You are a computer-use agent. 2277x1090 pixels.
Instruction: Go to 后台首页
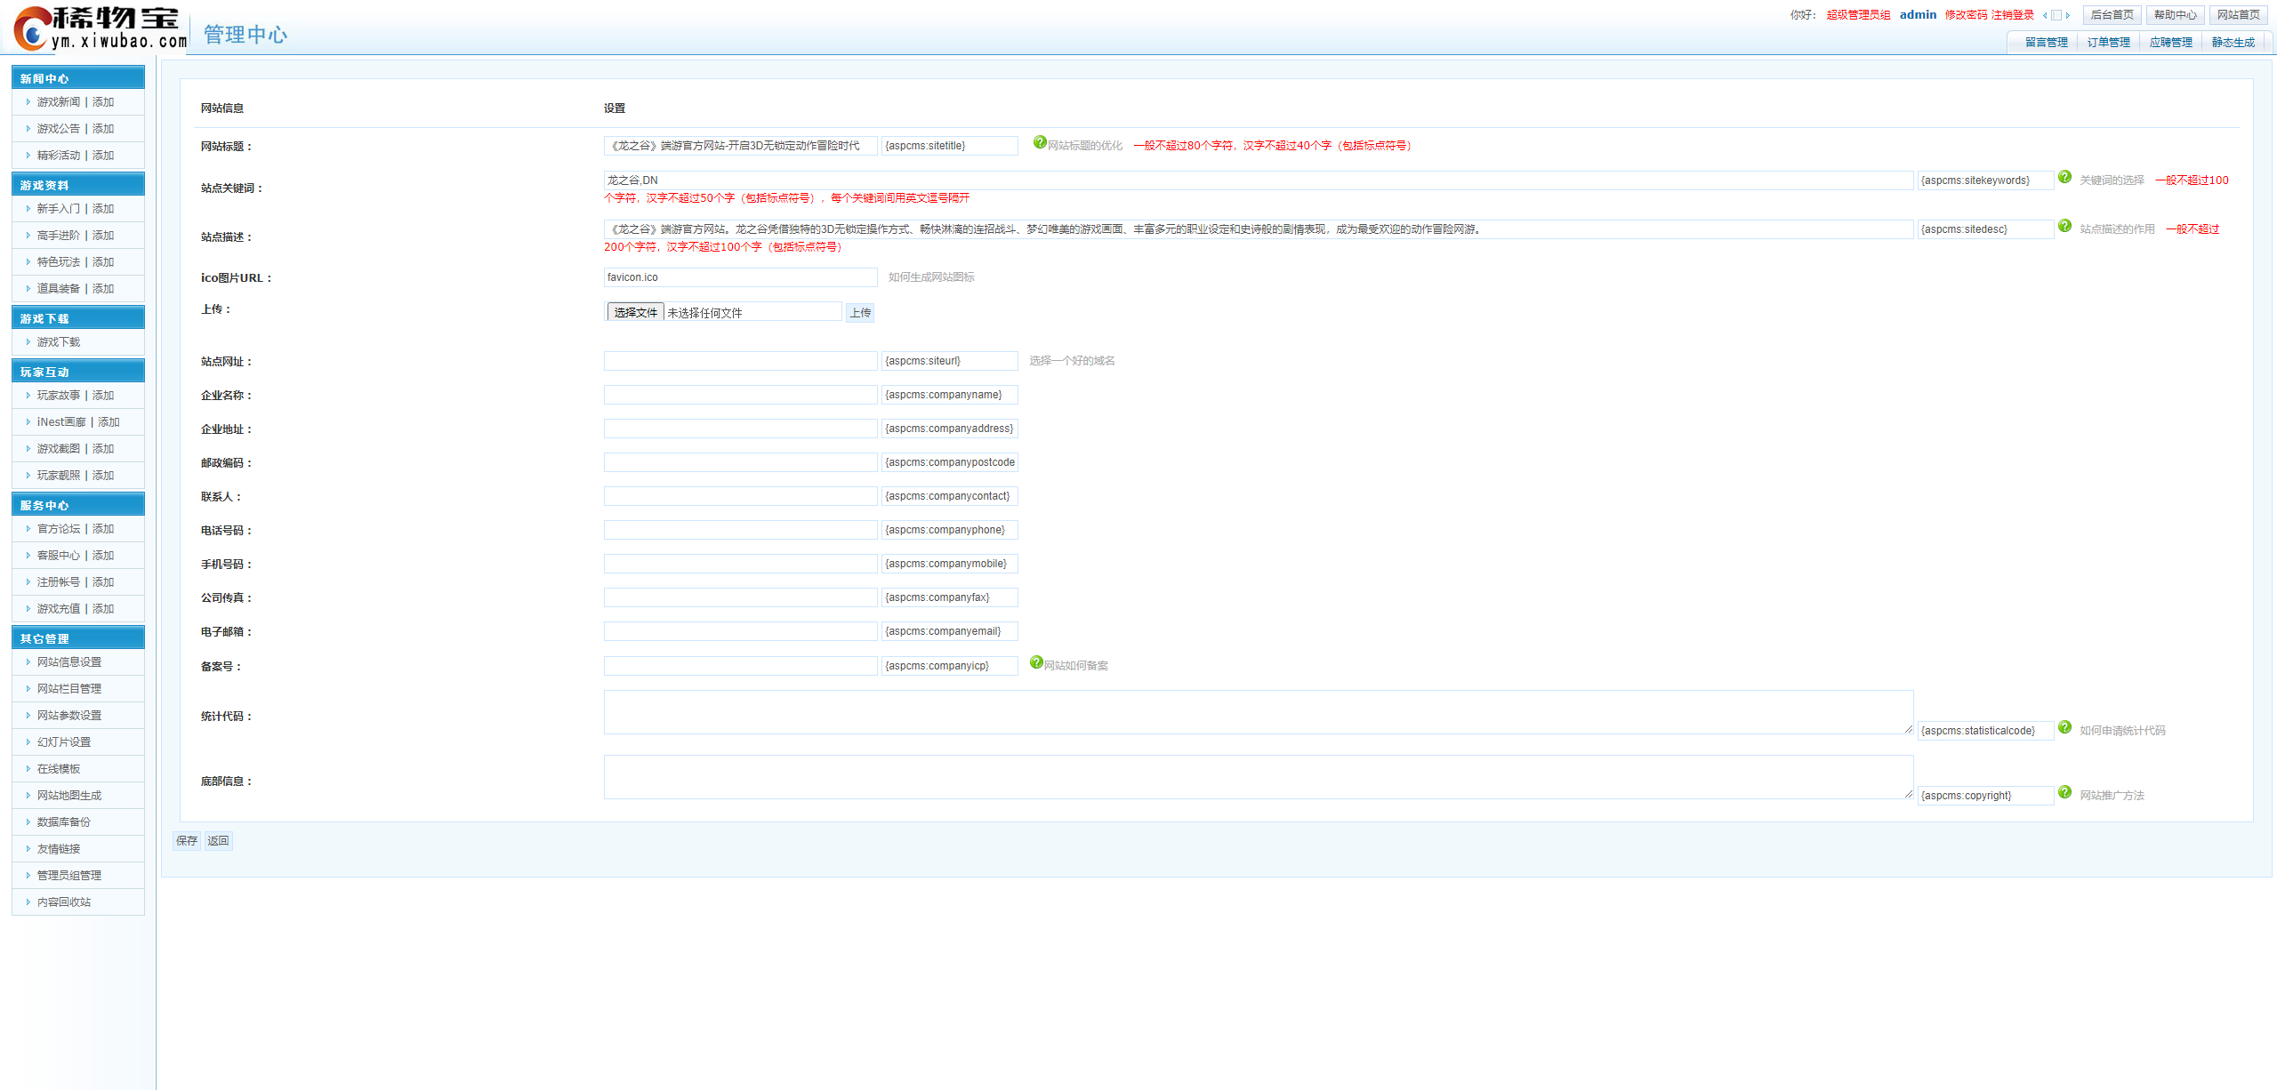click(2112, 15)
